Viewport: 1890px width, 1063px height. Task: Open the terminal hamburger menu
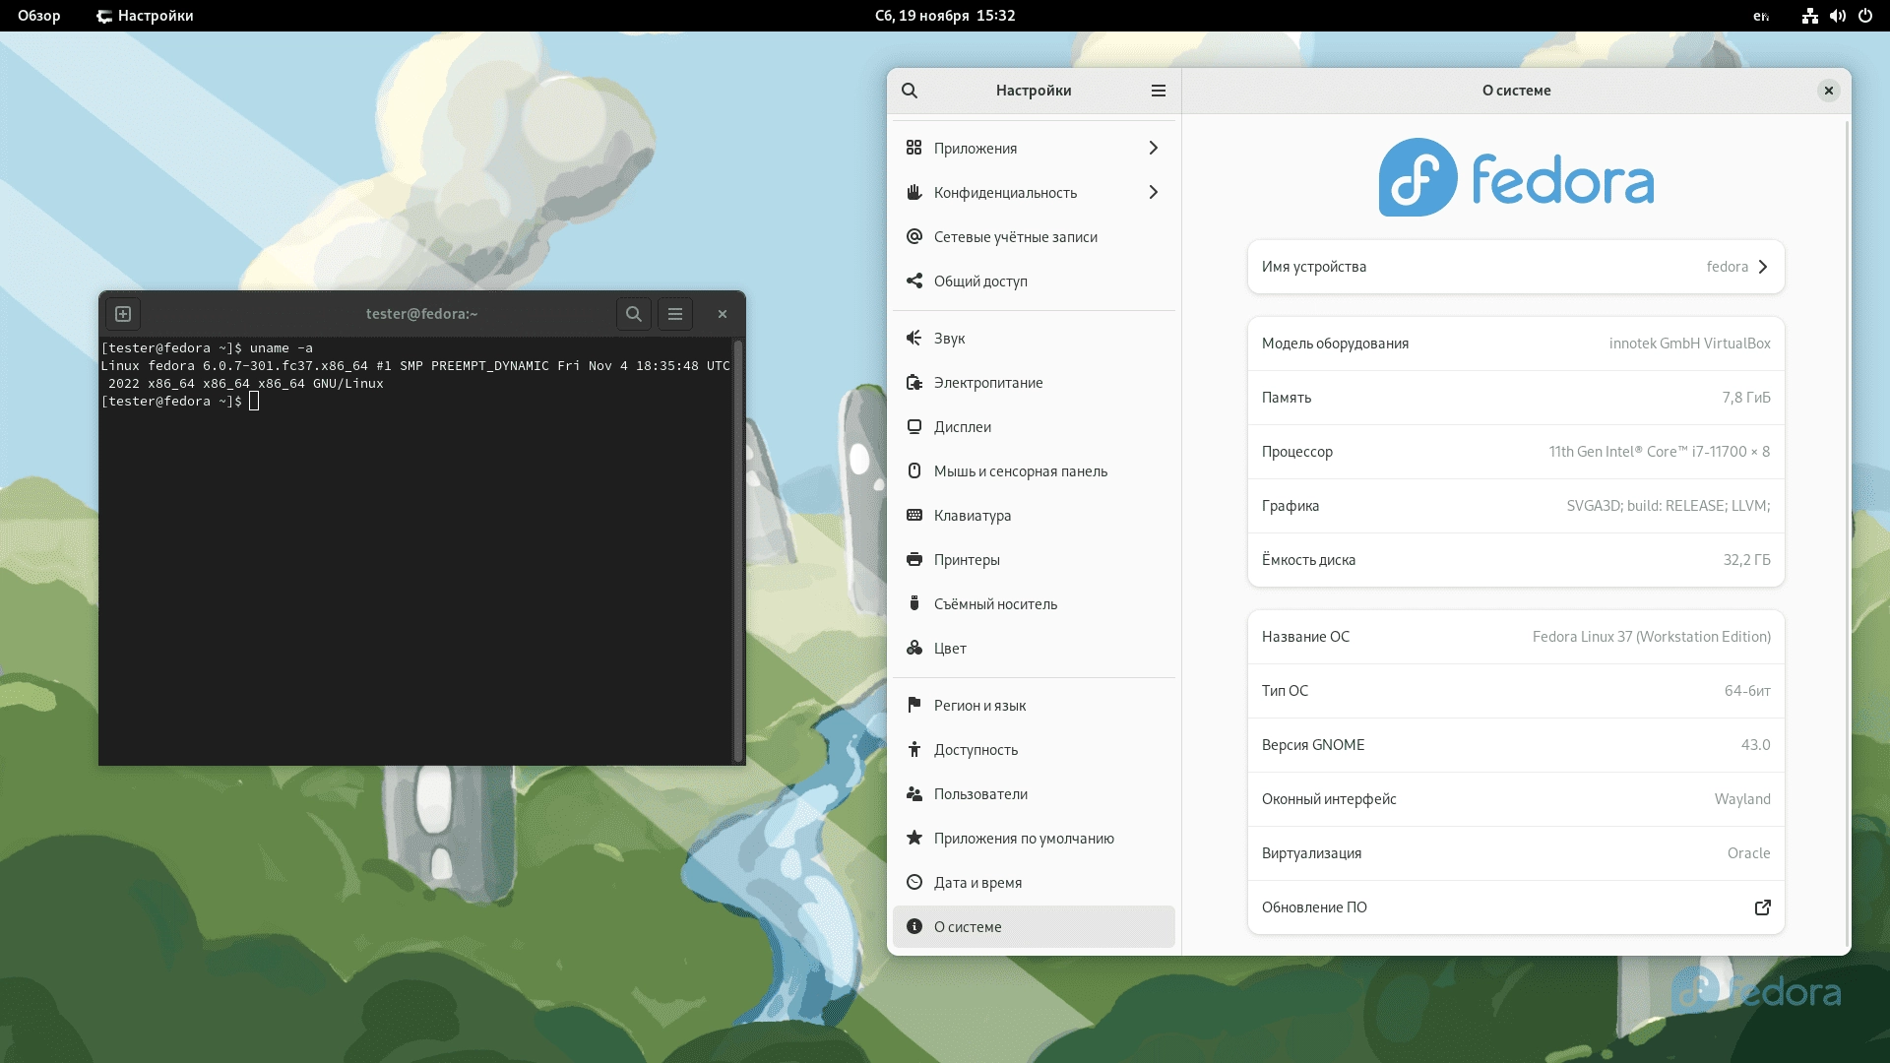675,314
